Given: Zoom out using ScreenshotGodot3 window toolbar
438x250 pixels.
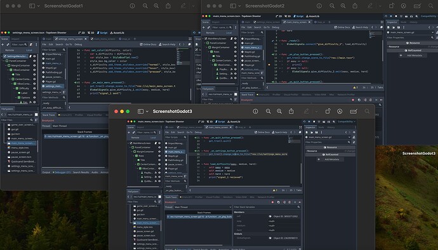Looking at the screenshot, I should pos(268,112).
